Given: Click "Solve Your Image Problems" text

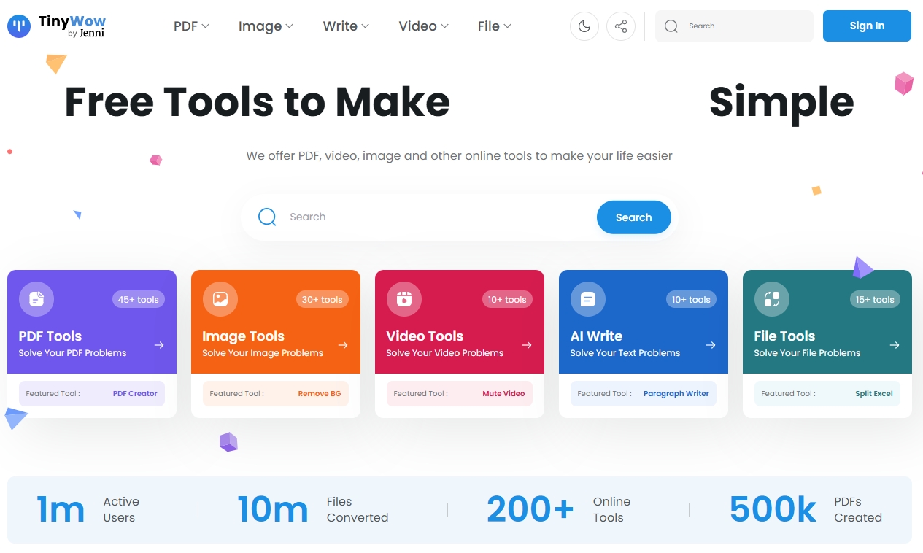Looking at the screenshot, I should (x=263, y=353).
